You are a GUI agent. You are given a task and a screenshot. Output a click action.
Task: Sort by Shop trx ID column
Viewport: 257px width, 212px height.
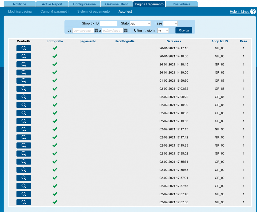click(x=220, y=41)
